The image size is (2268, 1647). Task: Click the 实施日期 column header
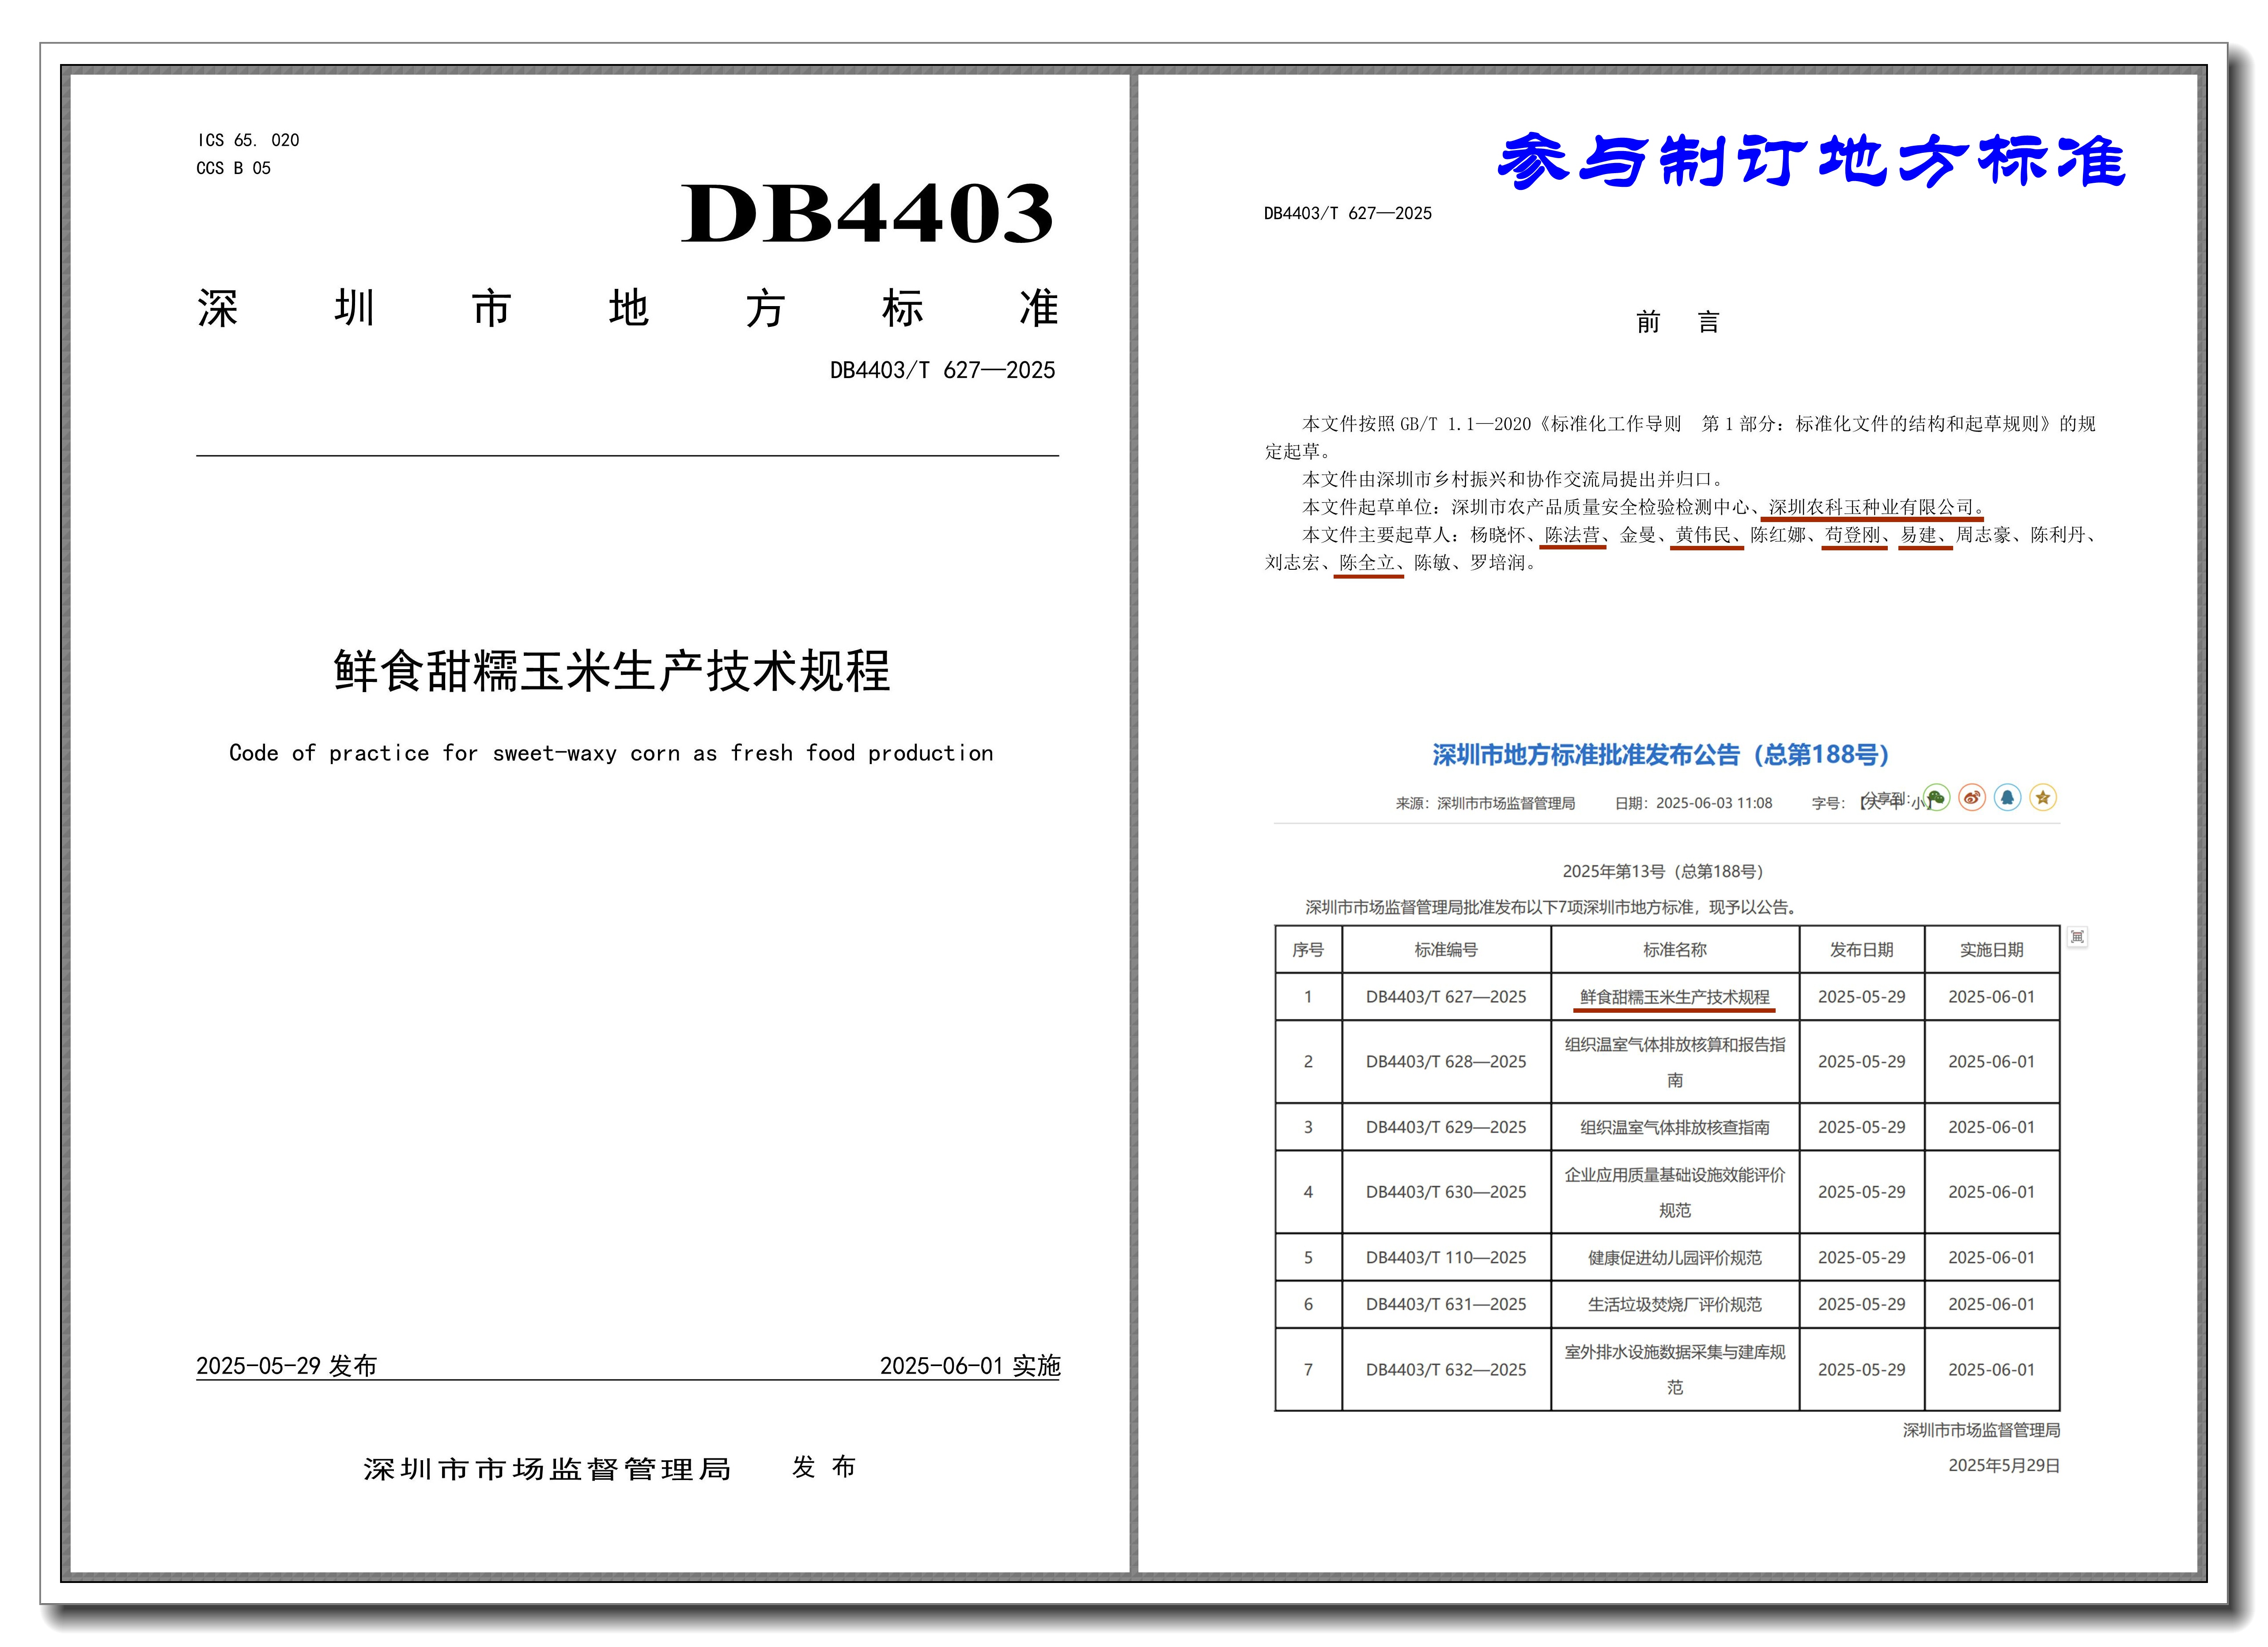(x=1991, y=950)
